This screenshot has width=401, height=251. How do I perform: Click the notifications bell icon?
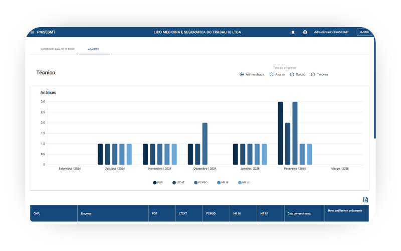pos(293,32)
